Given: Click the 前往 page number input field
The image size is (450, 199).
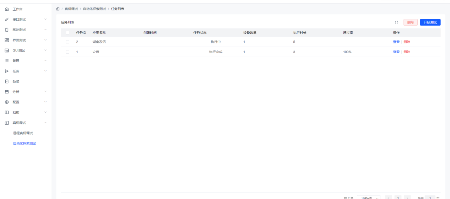Looking at the screenshot, I should click(x=430, y=198).
